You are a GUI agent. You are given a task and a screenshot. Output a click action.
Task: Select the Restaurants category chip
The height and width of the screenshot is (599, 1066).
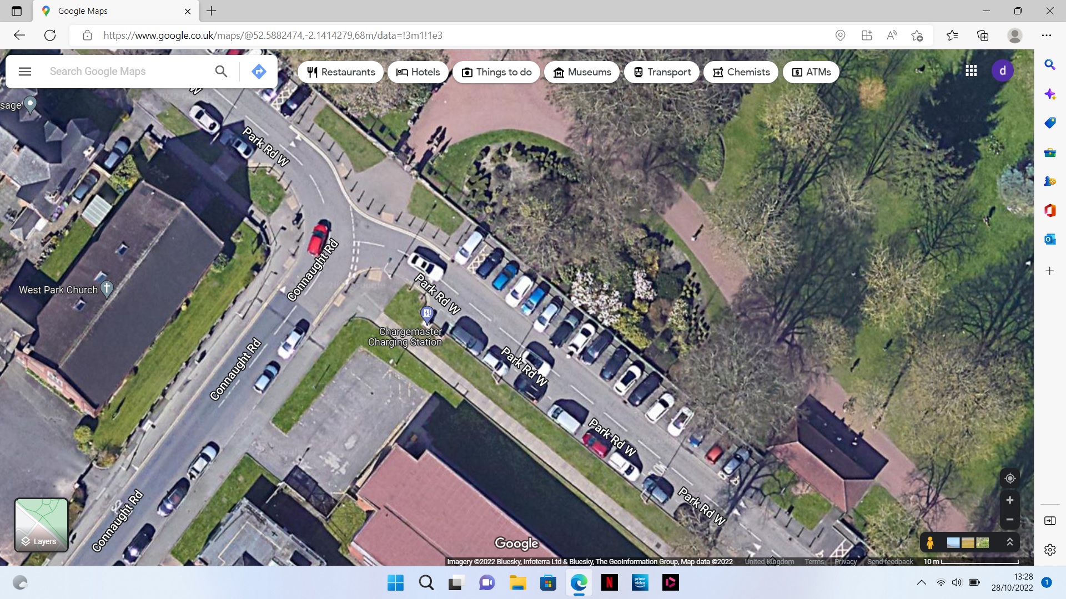point(341,72)
